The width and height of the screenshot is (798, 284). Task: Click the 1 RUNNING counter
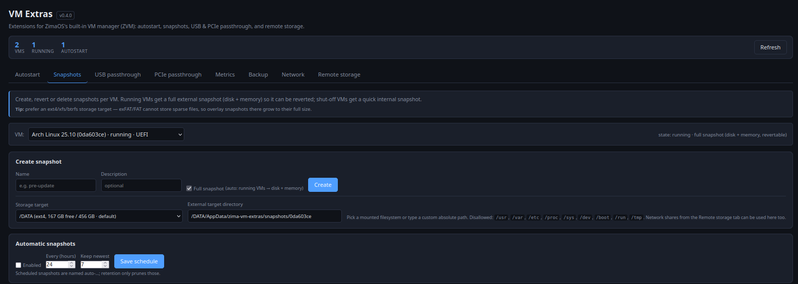pos(43,47)
